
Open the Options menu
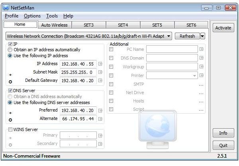coord(32,16)
